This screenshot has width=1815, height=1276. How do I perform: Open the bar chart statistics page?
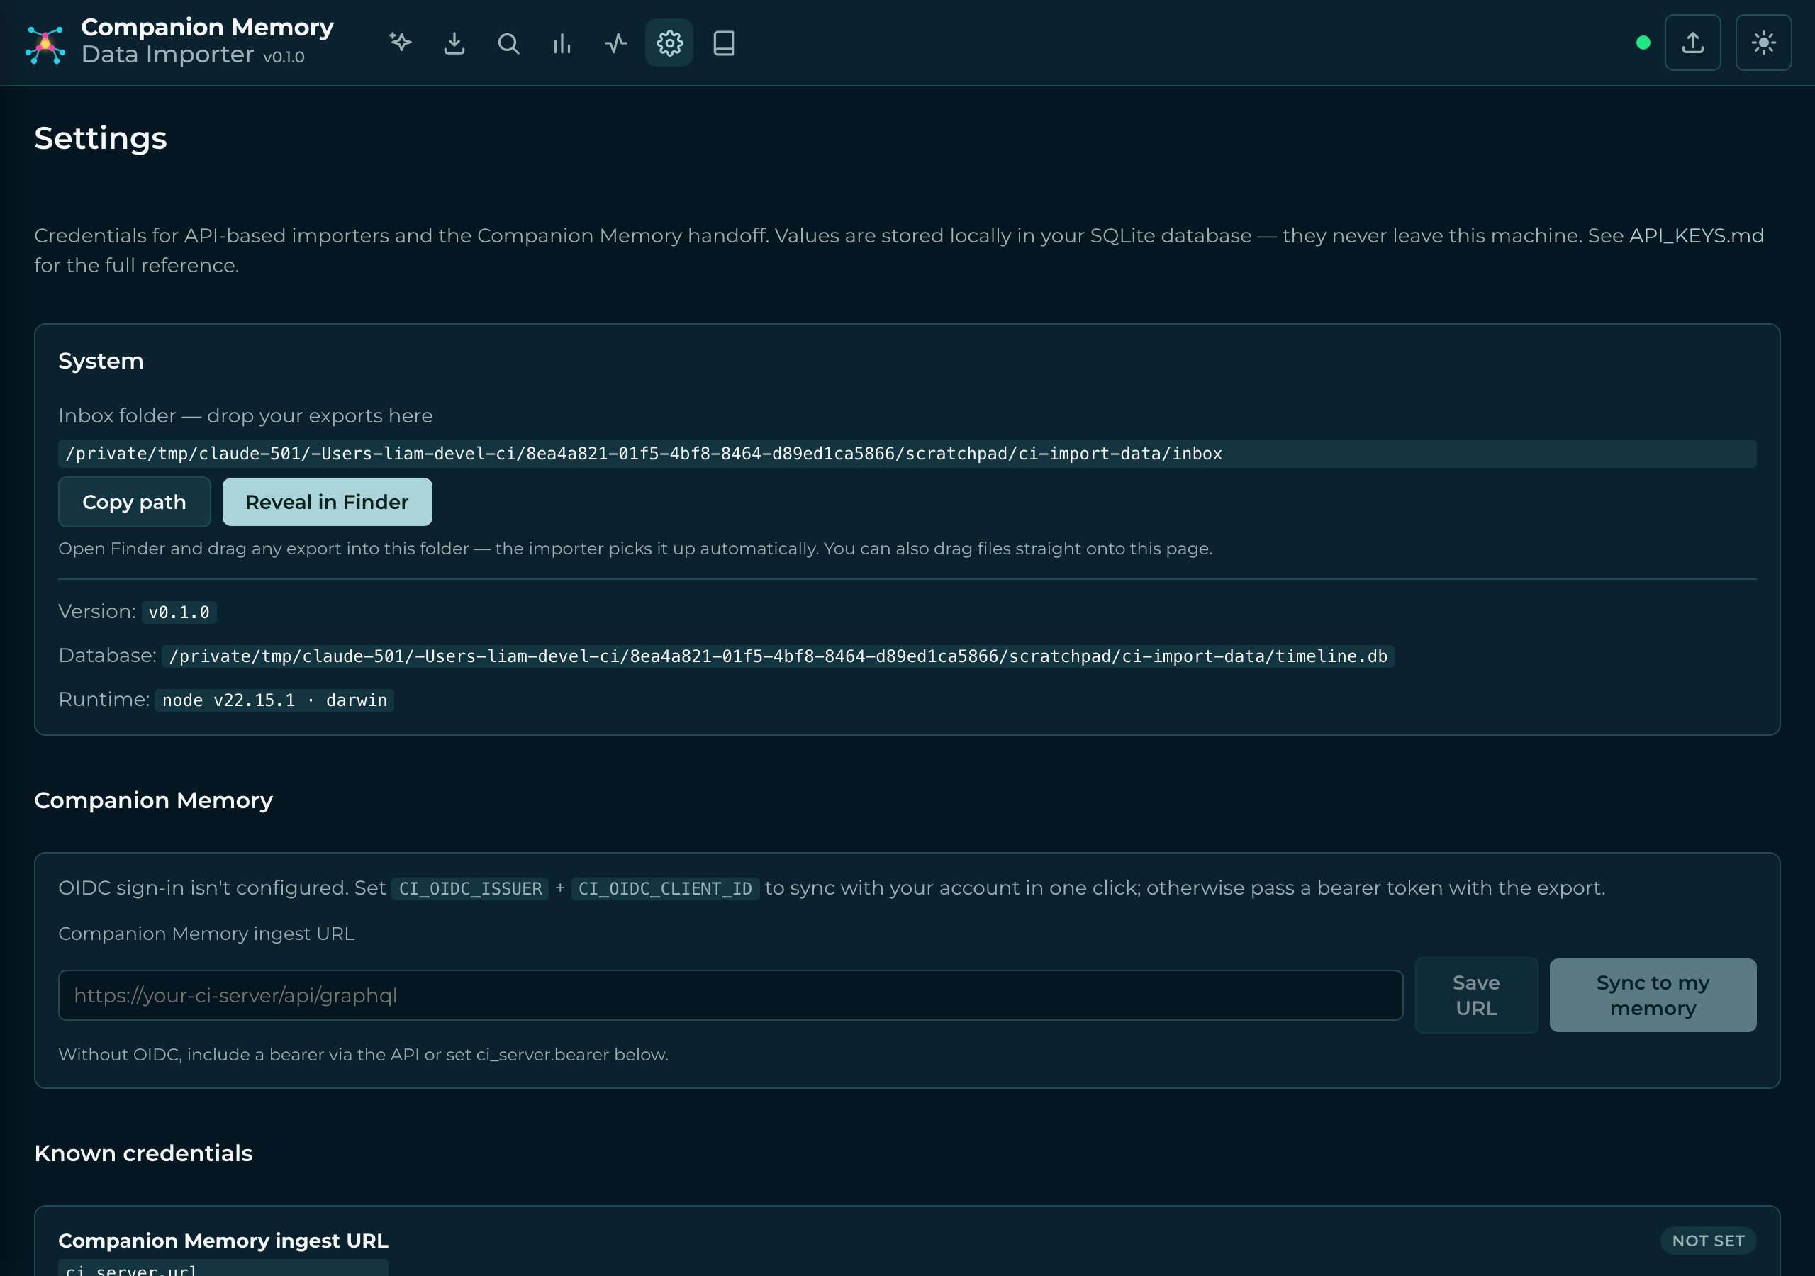pos(562,43)
